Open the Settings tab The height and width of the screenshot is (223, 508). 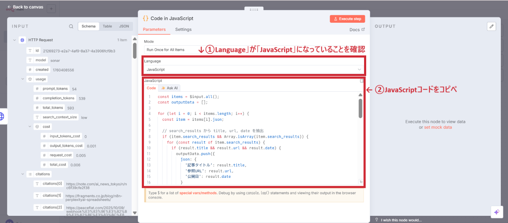pyautogui.click(x=183, y=30)
